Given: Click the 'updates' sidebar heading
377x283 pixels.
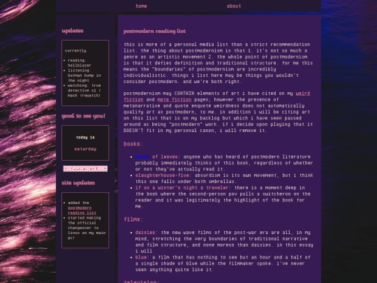Looking at the screenshot, I should tap(73, 31).
